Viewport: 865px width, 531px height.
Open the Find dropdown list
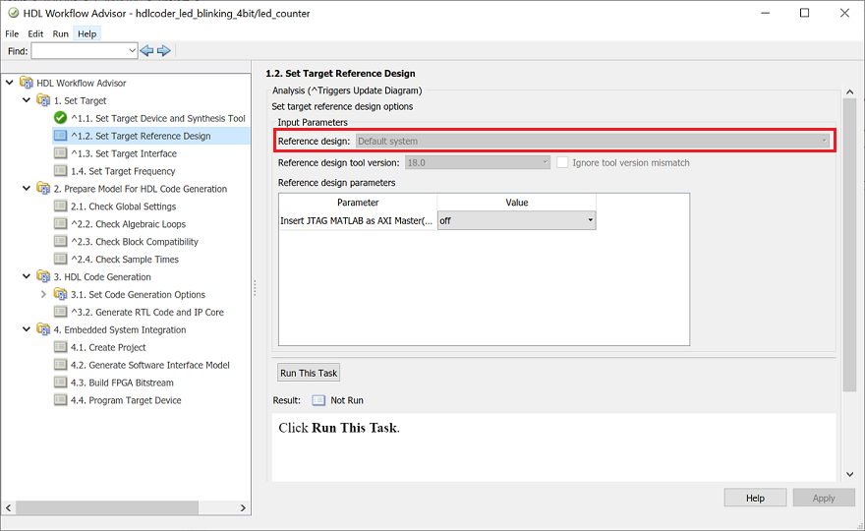(x=132, y=51)
